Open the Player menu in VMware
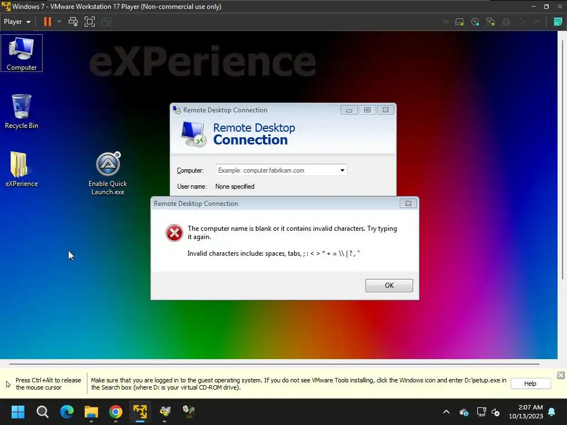This screenshot has width=567, height=425. point(17,22)
